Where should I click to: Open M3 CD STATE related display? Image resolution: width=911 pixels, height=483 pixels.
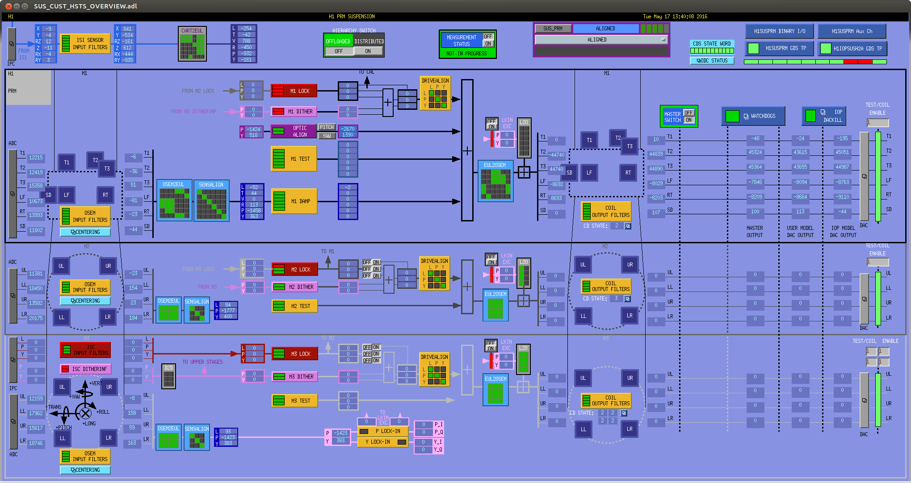624,413
